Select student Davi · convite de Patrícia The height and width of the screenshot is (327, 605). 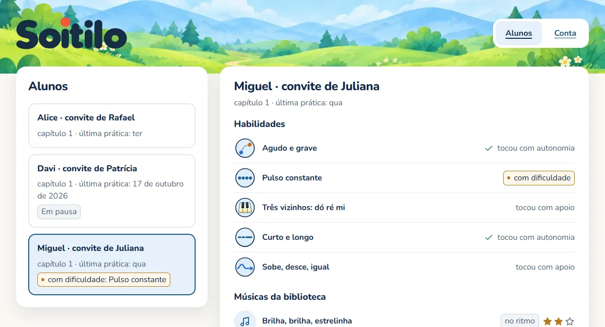[112, 191]
